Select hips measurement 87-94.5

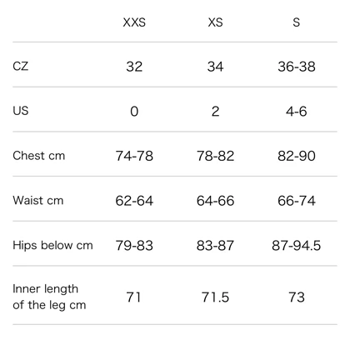point(297,246)
